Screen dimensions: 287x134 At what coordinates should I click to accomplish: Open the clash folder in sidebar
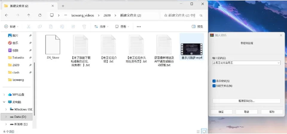(14, 73)
